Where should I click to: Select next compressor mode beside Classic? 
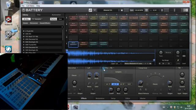click(163, 84)
